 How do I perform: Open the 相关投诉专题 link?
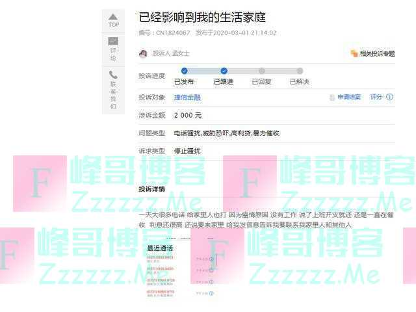tap(377, 54)
